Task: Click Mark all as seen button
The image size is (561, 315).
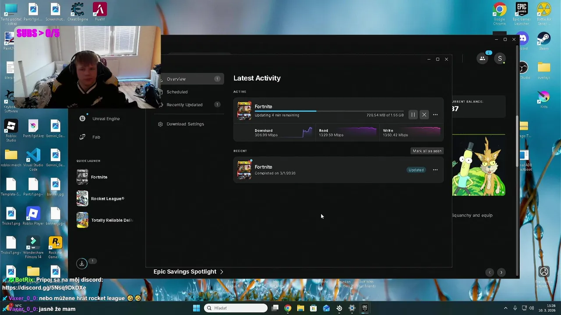Action: point(427,151)
